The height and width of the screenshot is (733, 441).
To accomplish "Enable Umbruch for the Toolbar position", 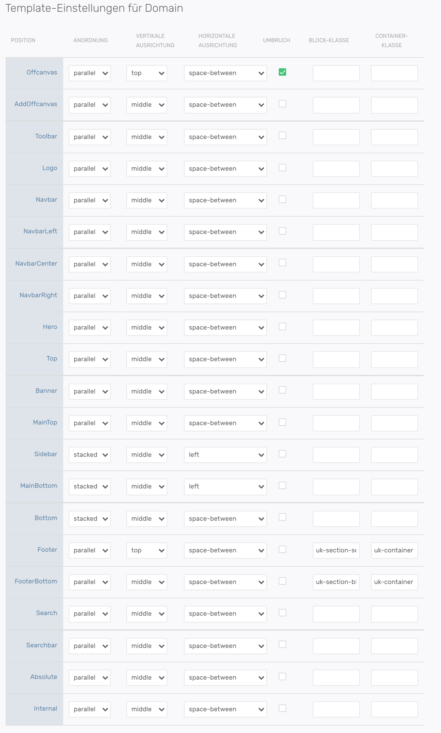I will click(x=282, y=136).
